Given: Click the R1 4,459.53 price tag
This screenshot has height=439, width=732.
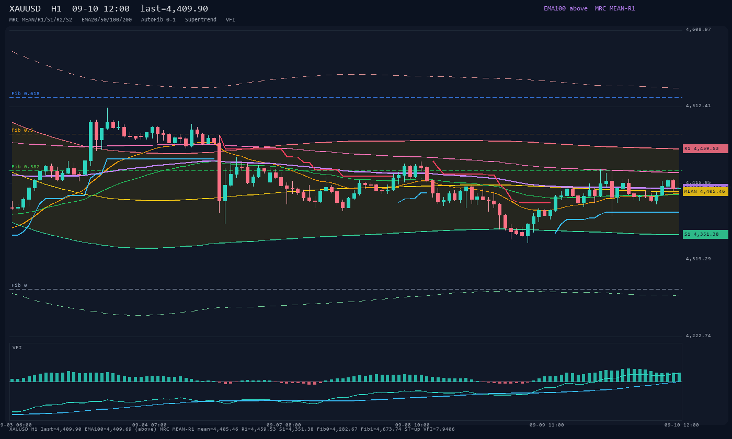Looking at the screenshot, I should [x=705, y=148].
